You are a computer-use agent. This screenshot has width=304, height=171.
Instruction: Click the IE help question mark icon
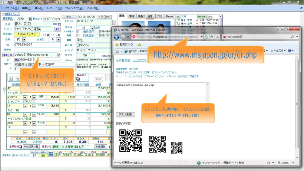[x=290, y=51]
